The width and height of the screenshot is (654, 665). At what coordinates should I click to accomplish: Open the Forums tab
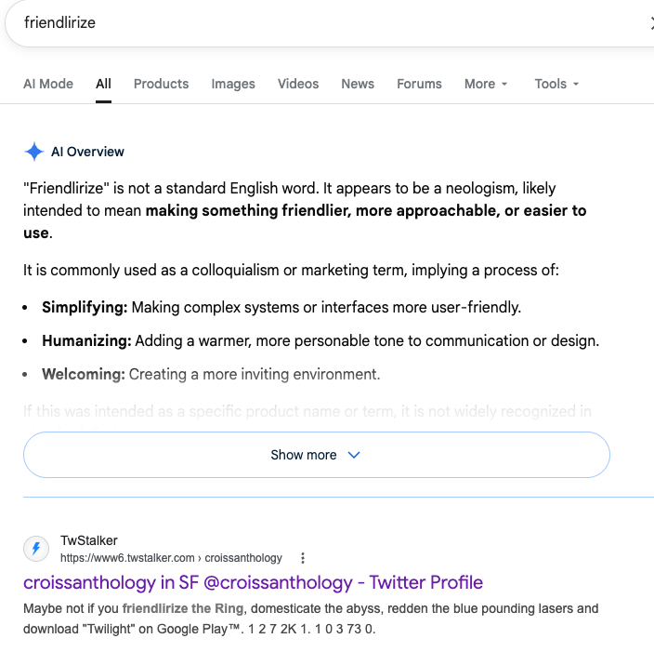point(419,84)
